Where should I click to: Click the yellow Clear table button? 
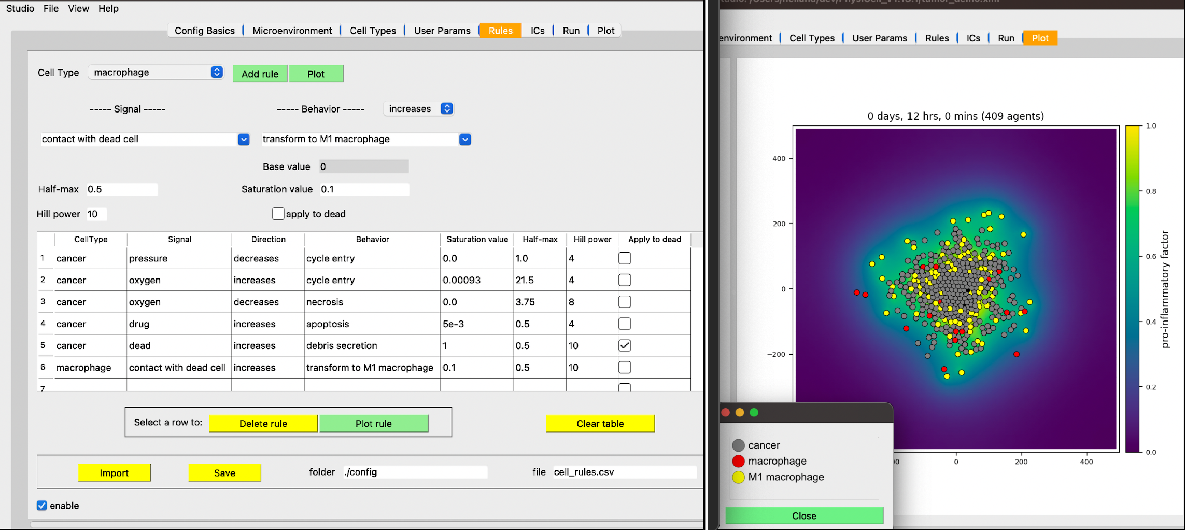[600, 423]
